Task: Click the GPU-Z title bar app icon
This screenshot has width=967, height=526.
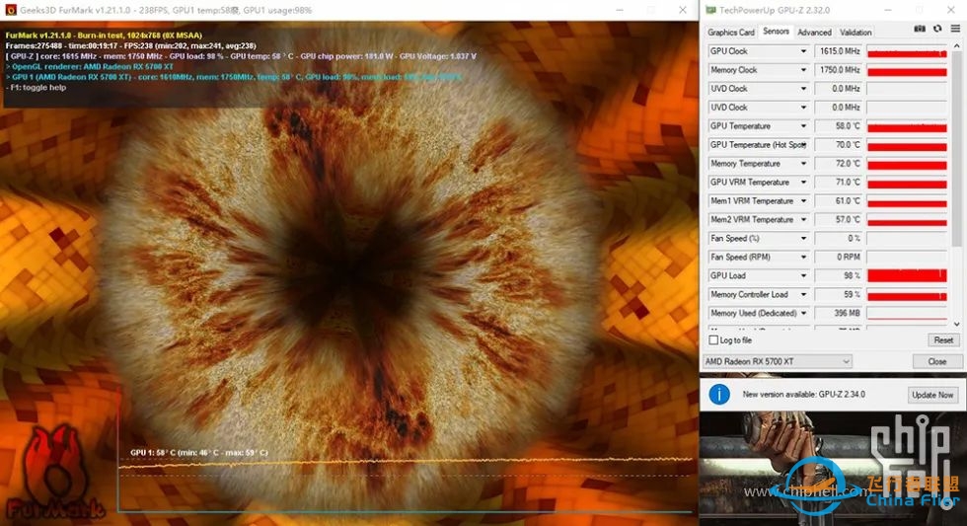Action: pyautogui.click(x=710, y=10)
